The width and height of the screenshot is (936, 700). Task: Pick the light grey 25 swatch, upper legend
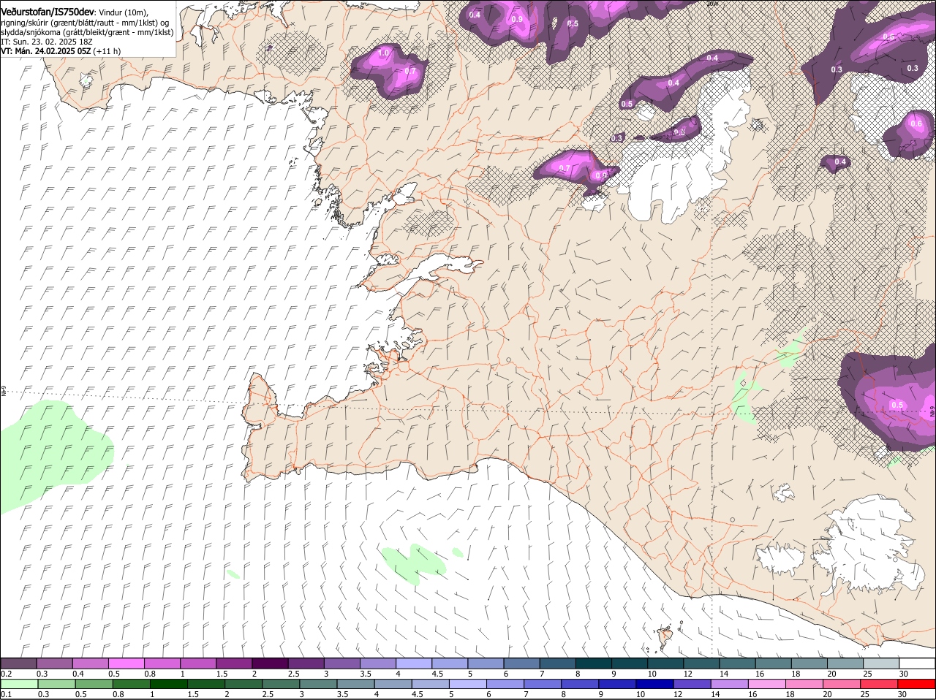[x=881, y=663]
